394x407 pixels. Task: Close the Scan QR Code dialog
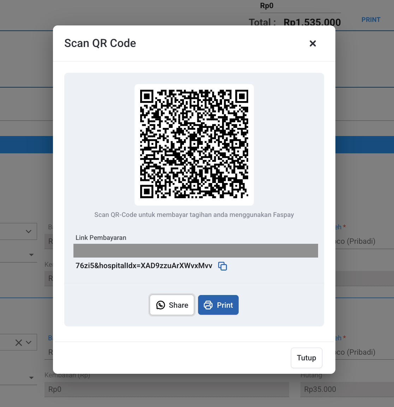point(312,43)
